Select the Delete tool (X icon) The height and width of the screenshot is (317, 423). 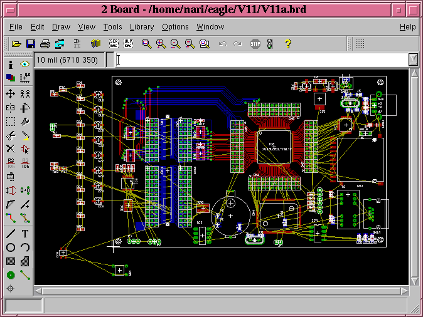11,148
